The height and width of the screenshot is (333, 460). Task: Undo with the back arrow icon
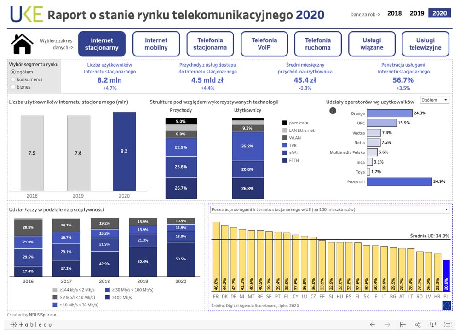coord(372,325)
